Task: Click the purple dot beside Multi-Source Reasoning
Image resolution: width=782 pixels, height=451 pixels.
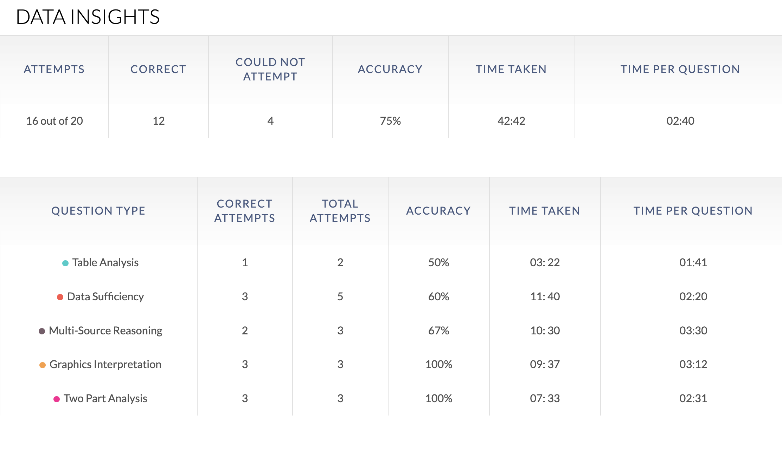Action: [42, 331]
